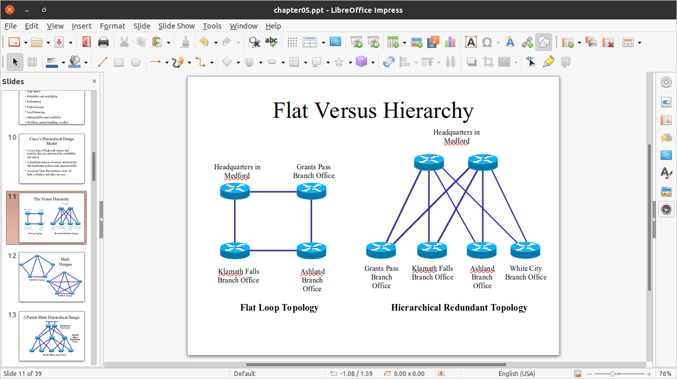Image resolution: width=677 pixels, height=379 pixels.
Task: Expand the symbol shapes dropdown arrow
Action: click(261, 63)
